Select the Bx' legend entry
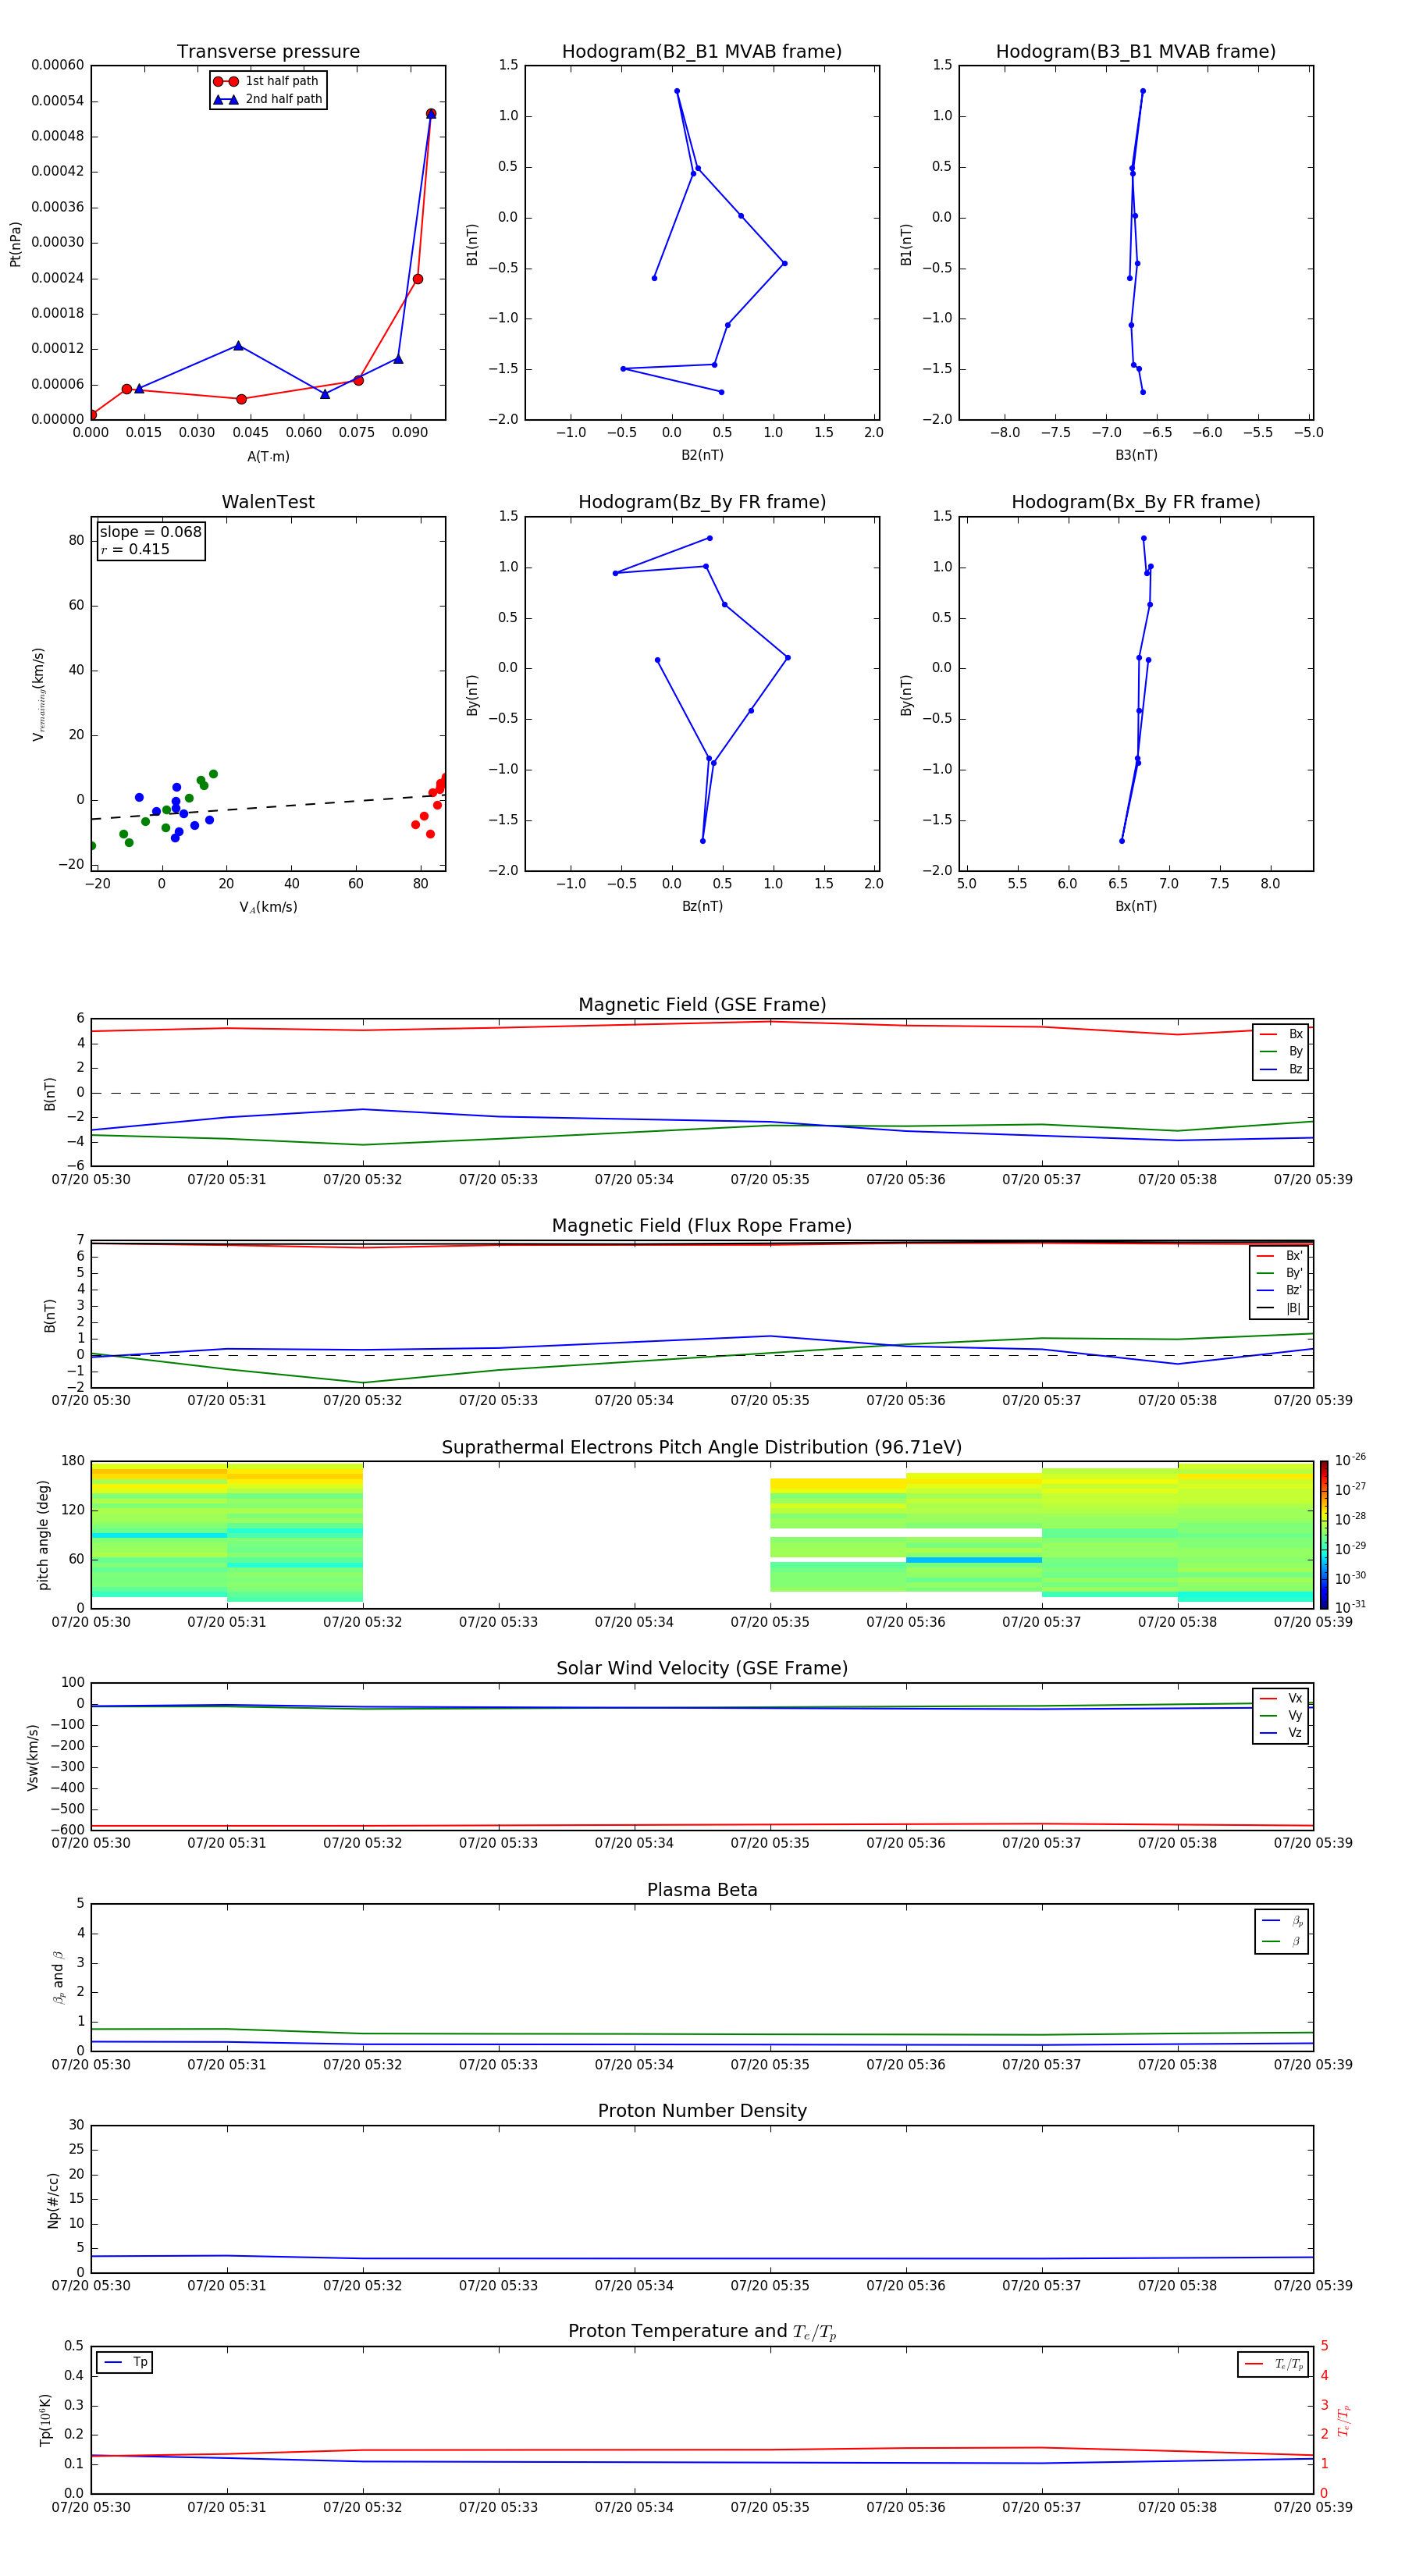 1279,1256
